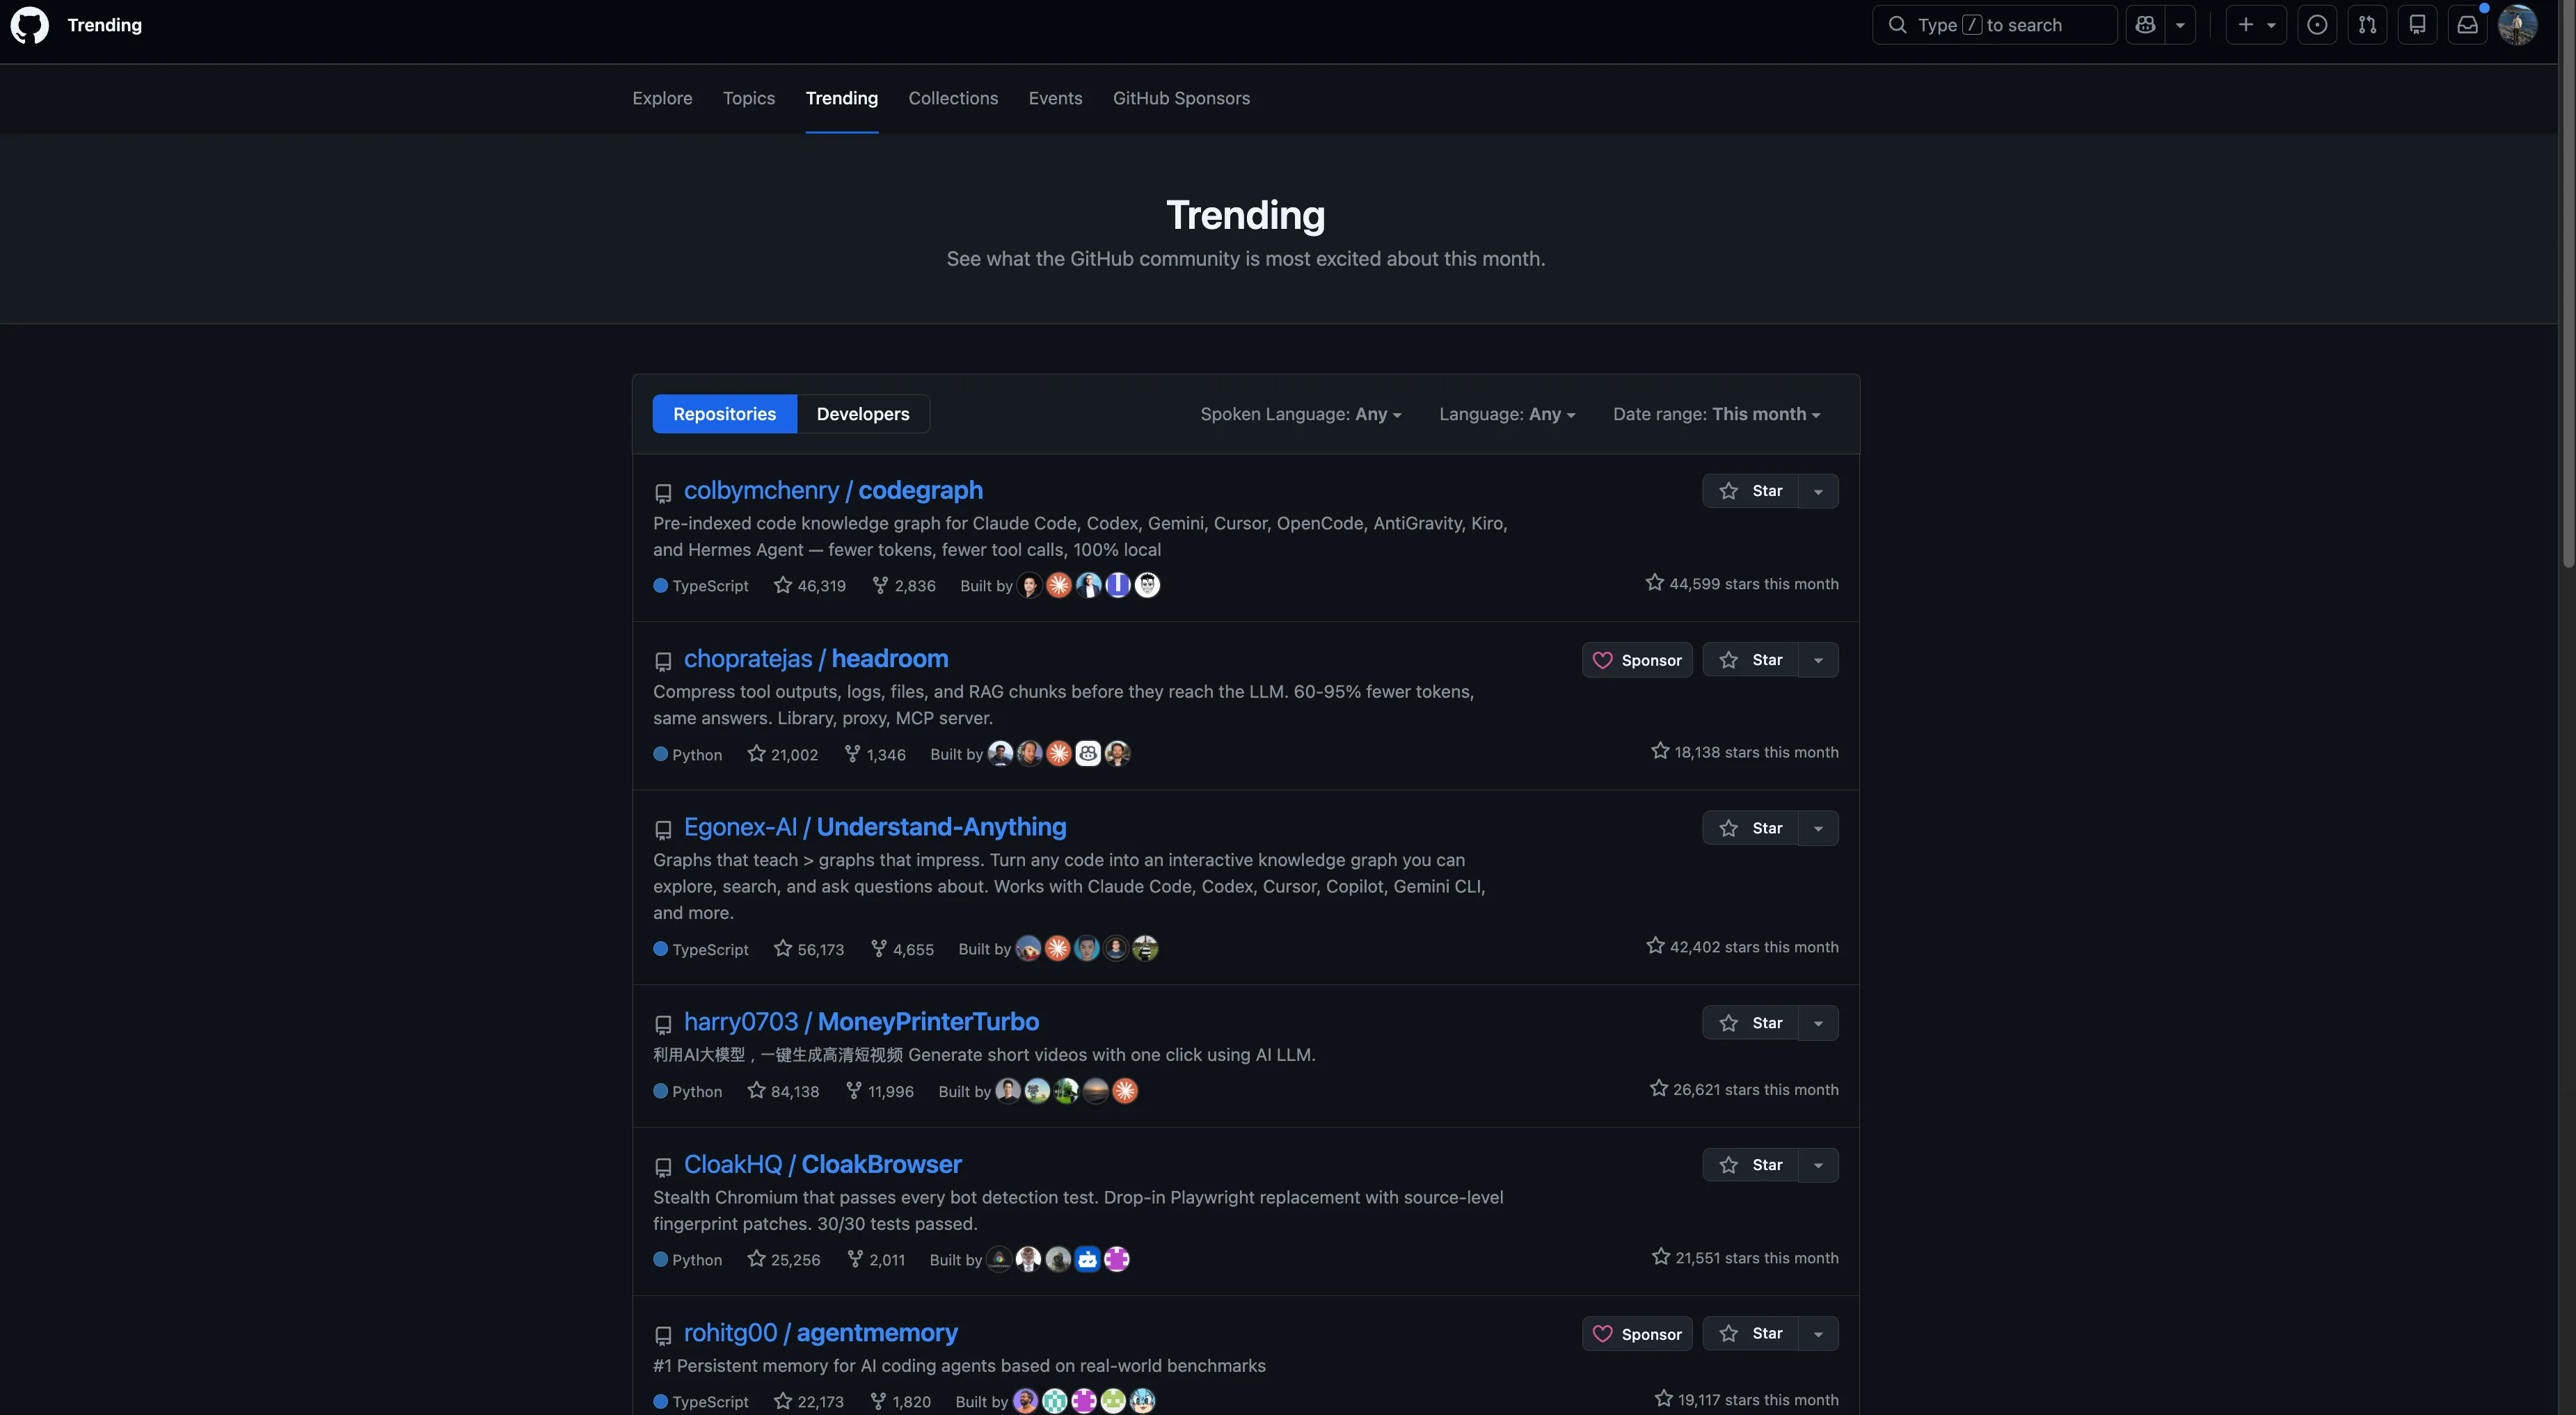Image resolution: width=2576 pixels, height=1415 pixels.
Task: View CloakBrowser's 25,256 stargazers
Action: pyautogui.click(x=784, y=1260)
